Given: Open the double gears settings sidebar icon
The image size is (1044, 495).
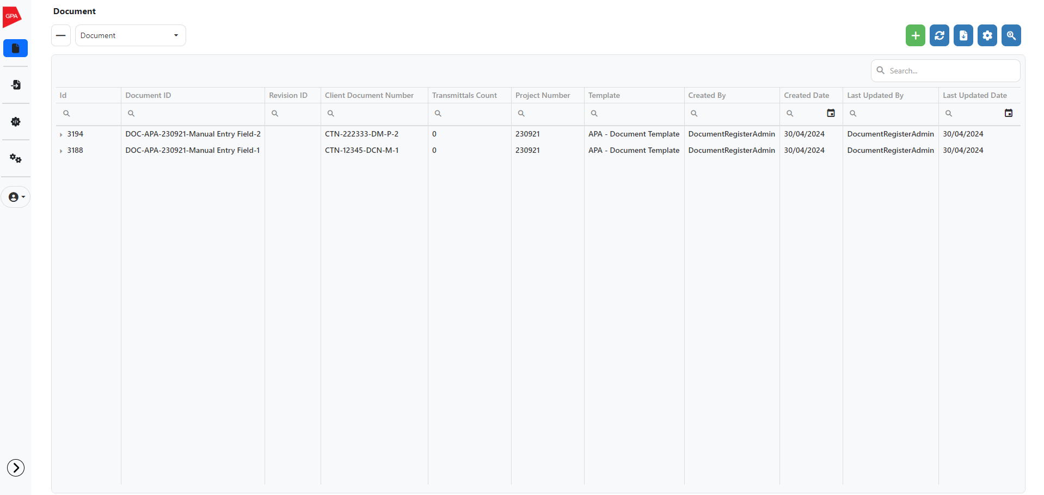Looking at the screenshot, I should click(x=15, y=158).
